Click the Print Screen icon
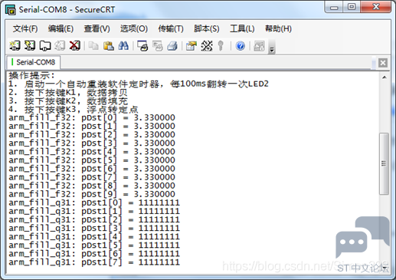This screenshot has width=396, height=280. 142,46
